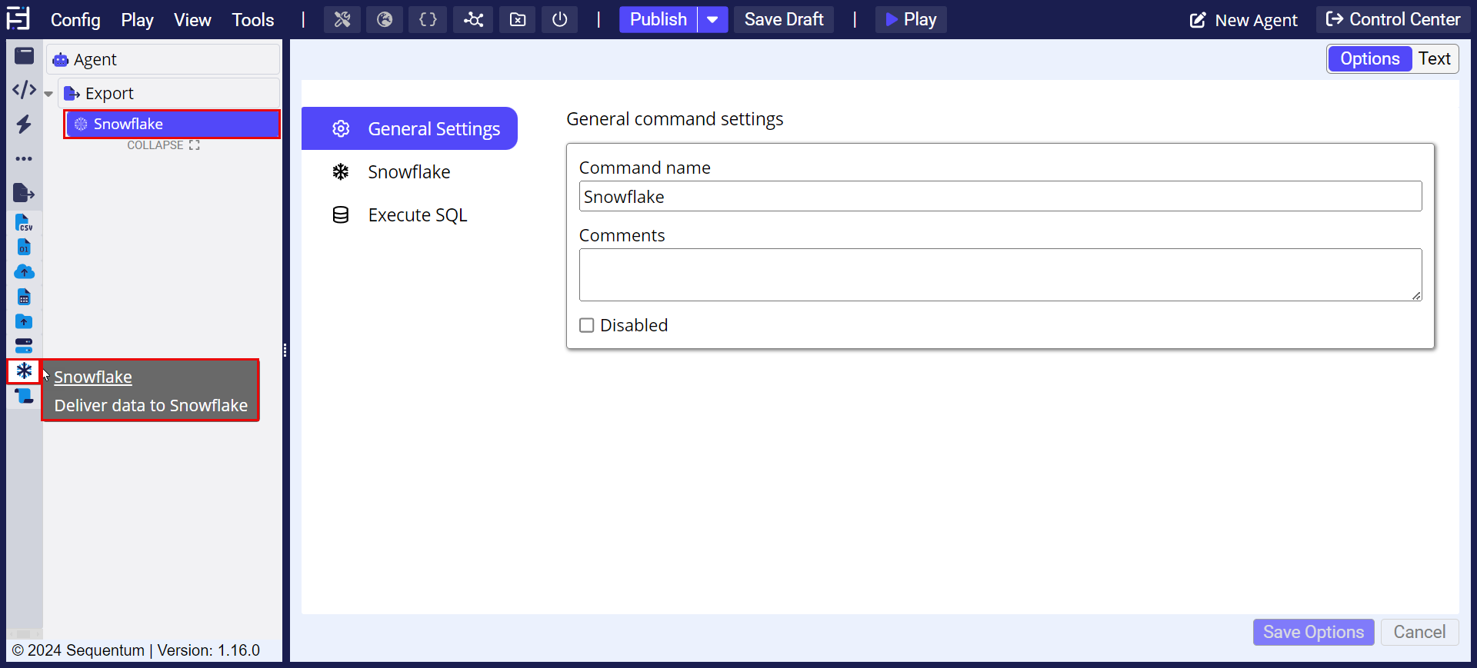This screenshot has height=668, width=1477.
Task: Toggle the Disabled checkbox
Action: [x=587, y=325]
